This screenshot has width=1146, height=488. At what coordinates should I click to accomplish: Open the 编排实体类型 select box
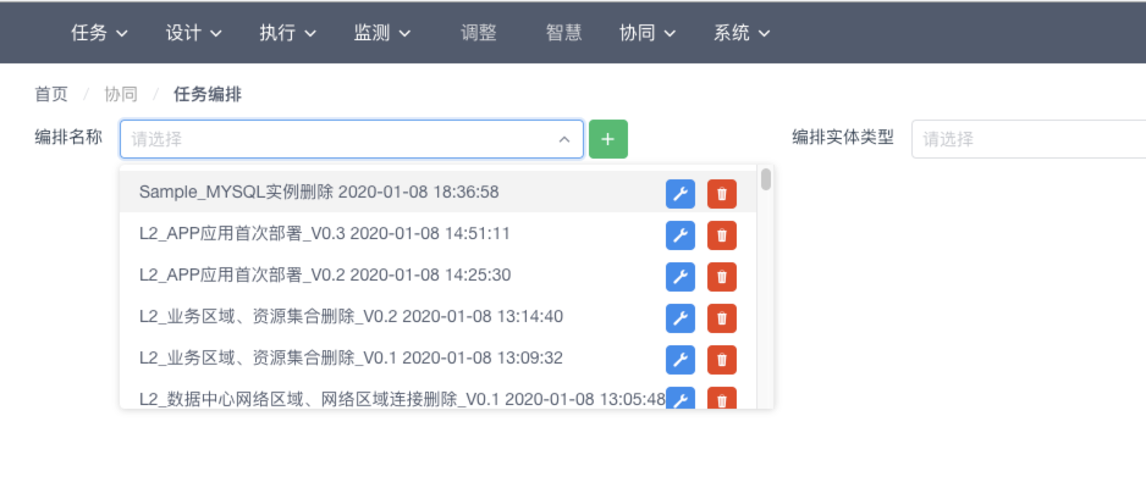(x=1029, y=139)
